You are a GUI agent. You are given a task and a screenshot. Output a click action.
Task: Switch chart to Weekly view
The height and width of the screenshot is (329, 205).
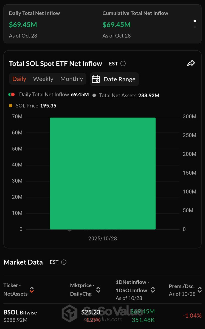click(x=43, y=79)
